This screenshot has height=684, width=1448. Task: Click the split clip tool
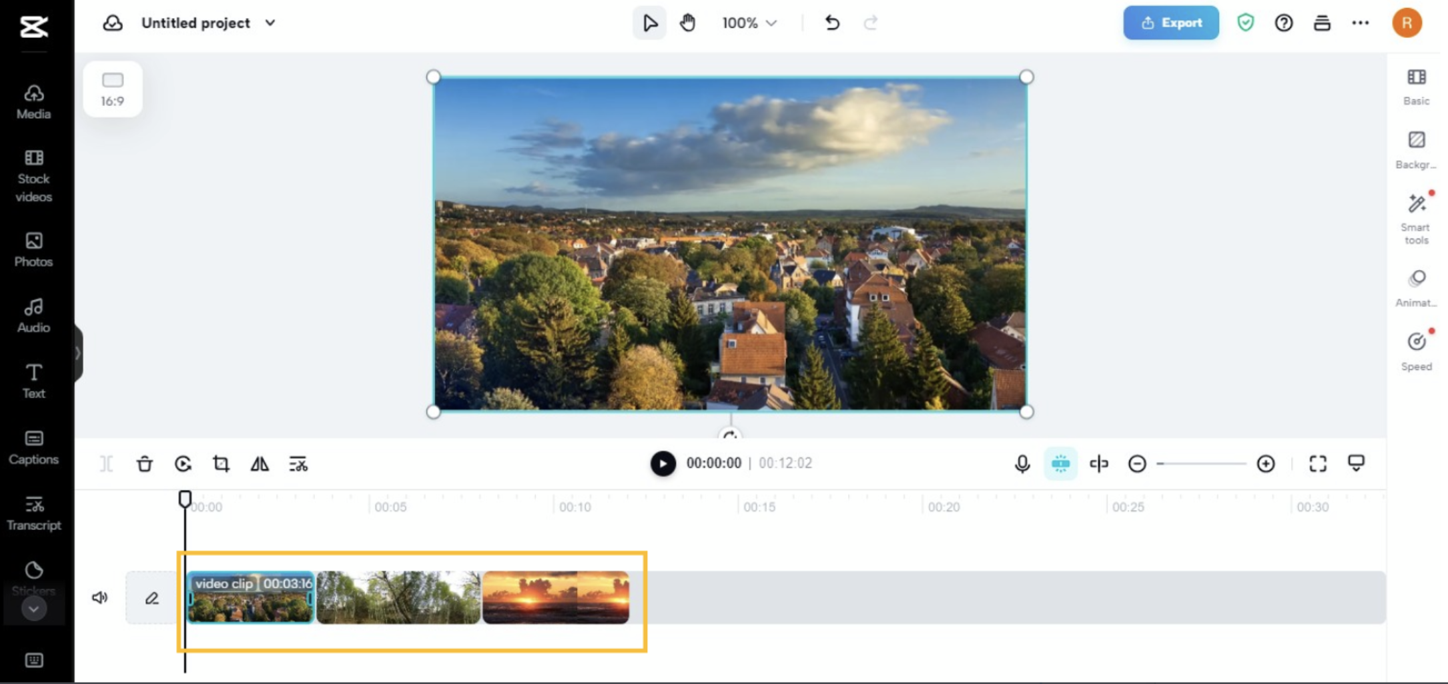click(106, 464)
